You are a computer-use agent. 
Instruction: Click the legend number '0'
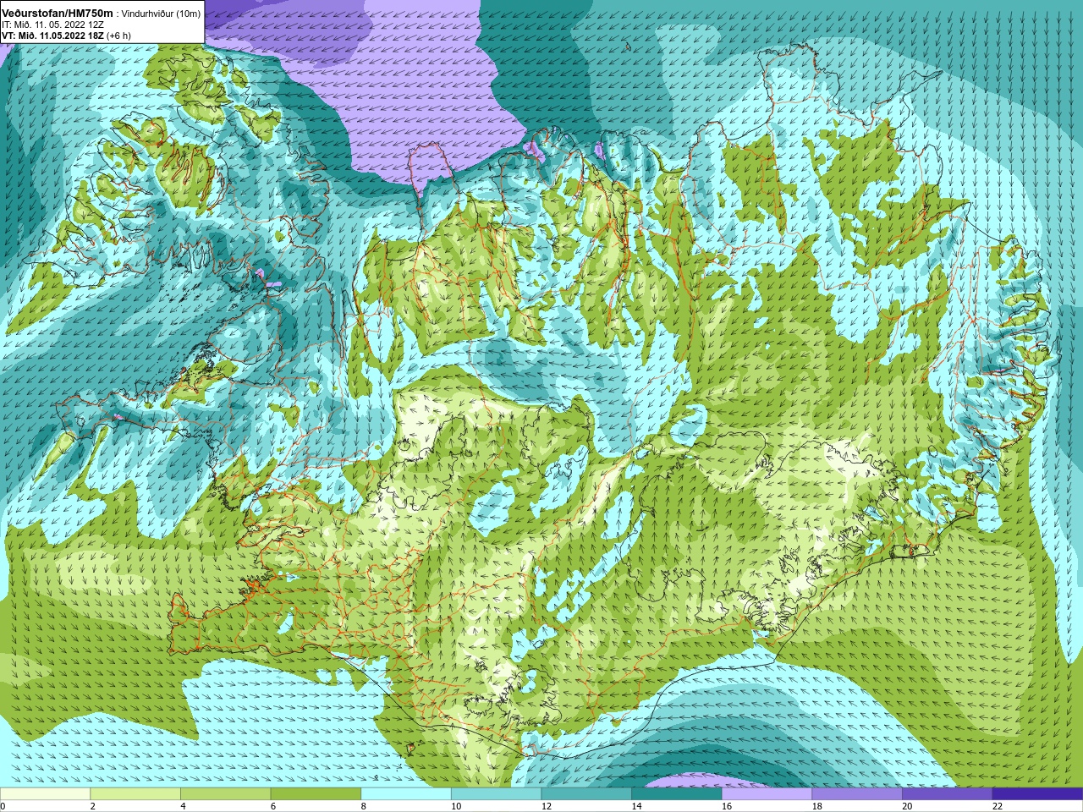click(x=3, y=806)
